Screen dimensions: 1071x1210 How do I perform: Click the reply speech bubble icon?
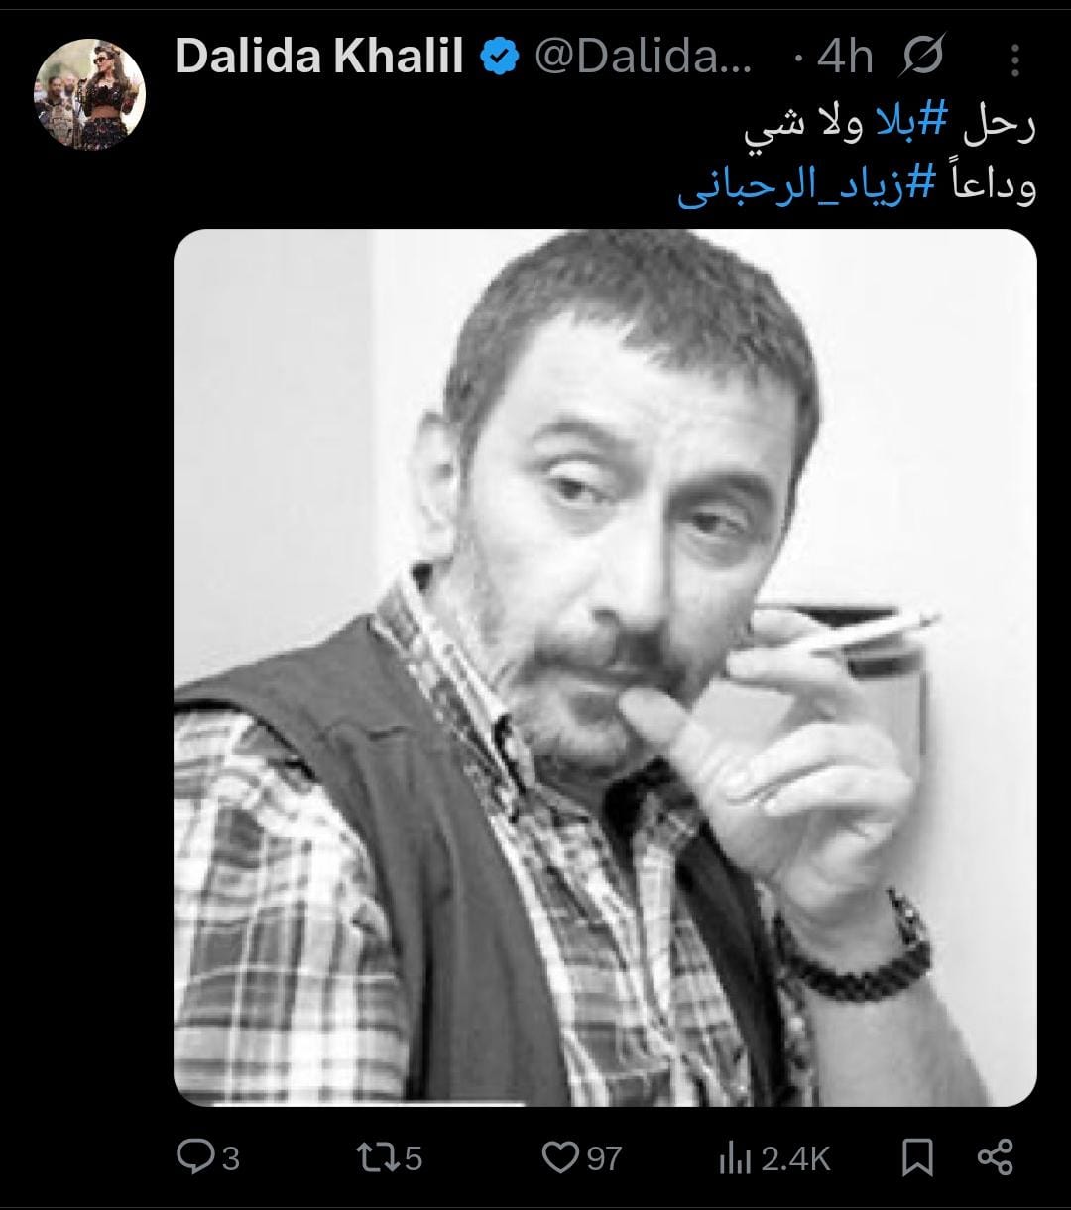pyautogui.click(x=192, y=1156)
